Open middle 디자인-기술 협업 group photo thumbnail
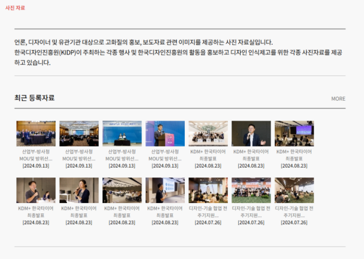The height and width of the screenshot is (259, 364). point(251,190)
